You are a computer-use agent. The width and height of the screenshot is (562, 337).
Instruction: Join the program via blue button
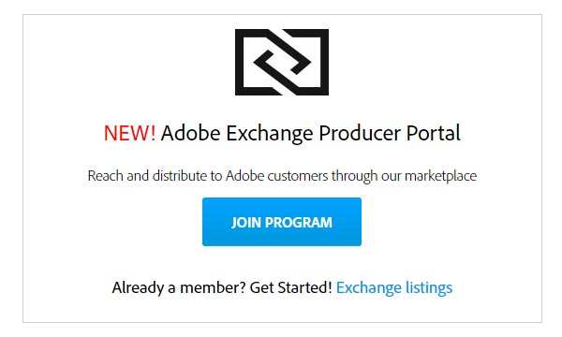click(282, 222)
